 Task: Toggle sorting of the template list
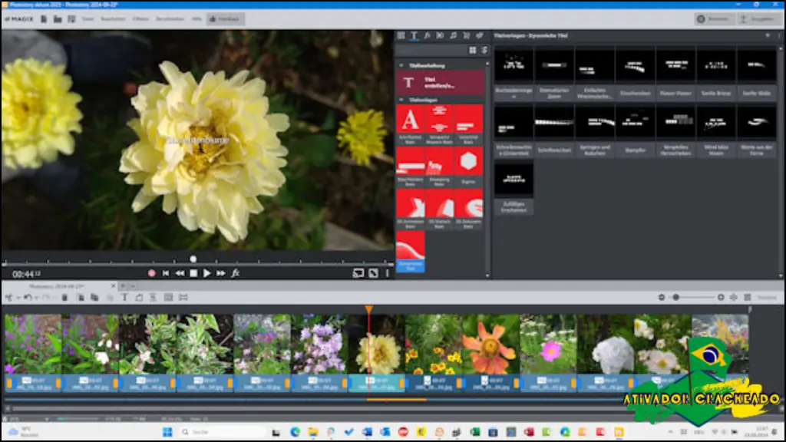tap(485, 50)
